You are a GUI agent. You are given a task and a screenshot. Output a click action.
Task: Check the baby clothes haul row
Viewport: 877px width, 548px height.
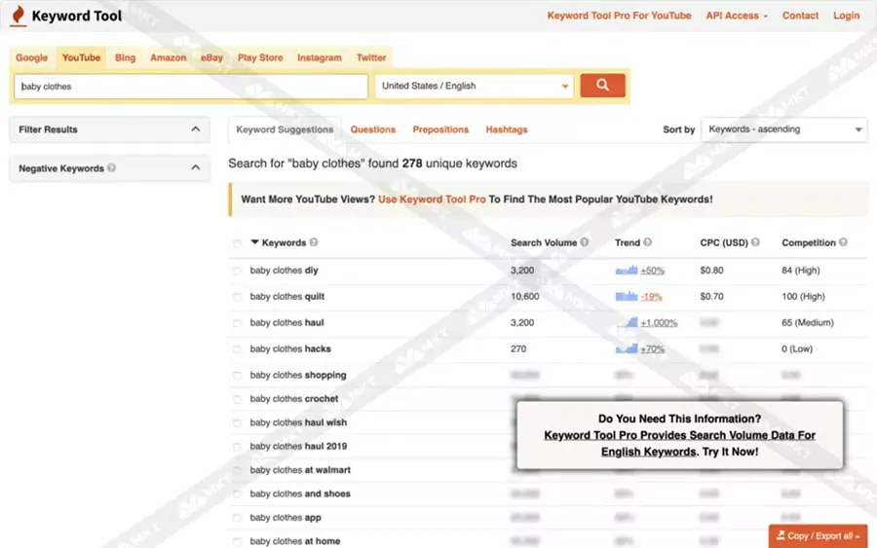(237, 323)
